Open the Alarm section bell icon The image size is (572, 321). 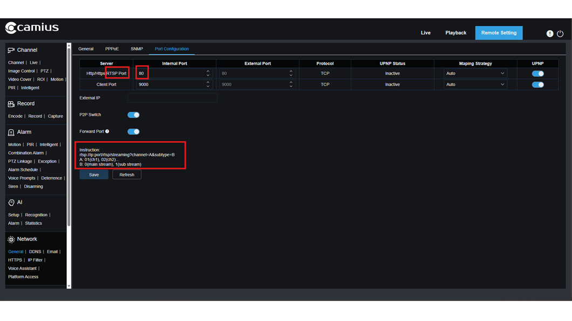coord(11,131)
